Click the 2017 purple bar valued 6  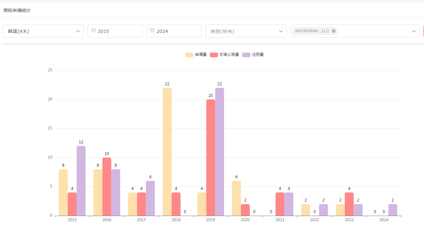tap(150, 198)
